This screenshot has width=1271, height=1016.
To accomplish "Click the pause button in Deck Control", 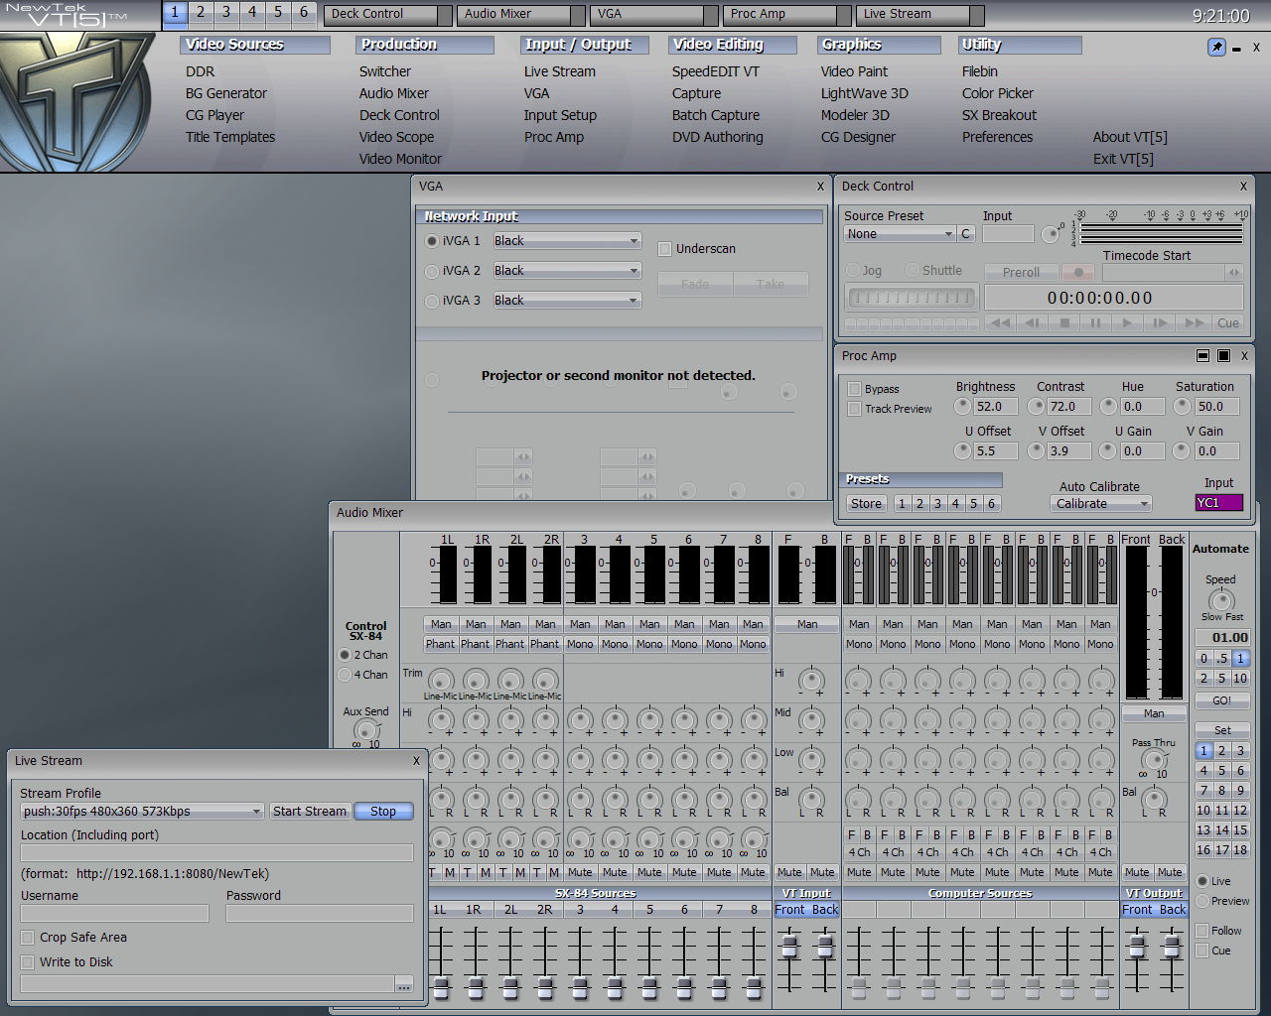I will (1096, 323).
